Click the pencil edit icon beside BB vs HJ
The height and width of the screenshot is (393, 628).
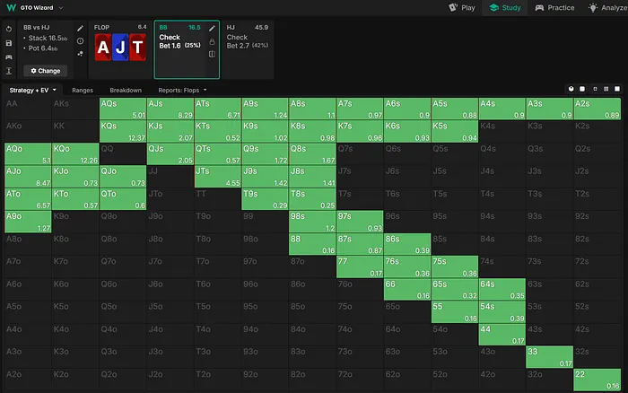81,29
